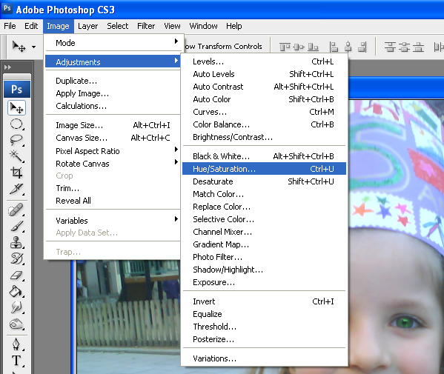The height and width of the screenshot is (374, 444).
Task: Choose Auto Contrast command
Action: [x=264, y=87]
